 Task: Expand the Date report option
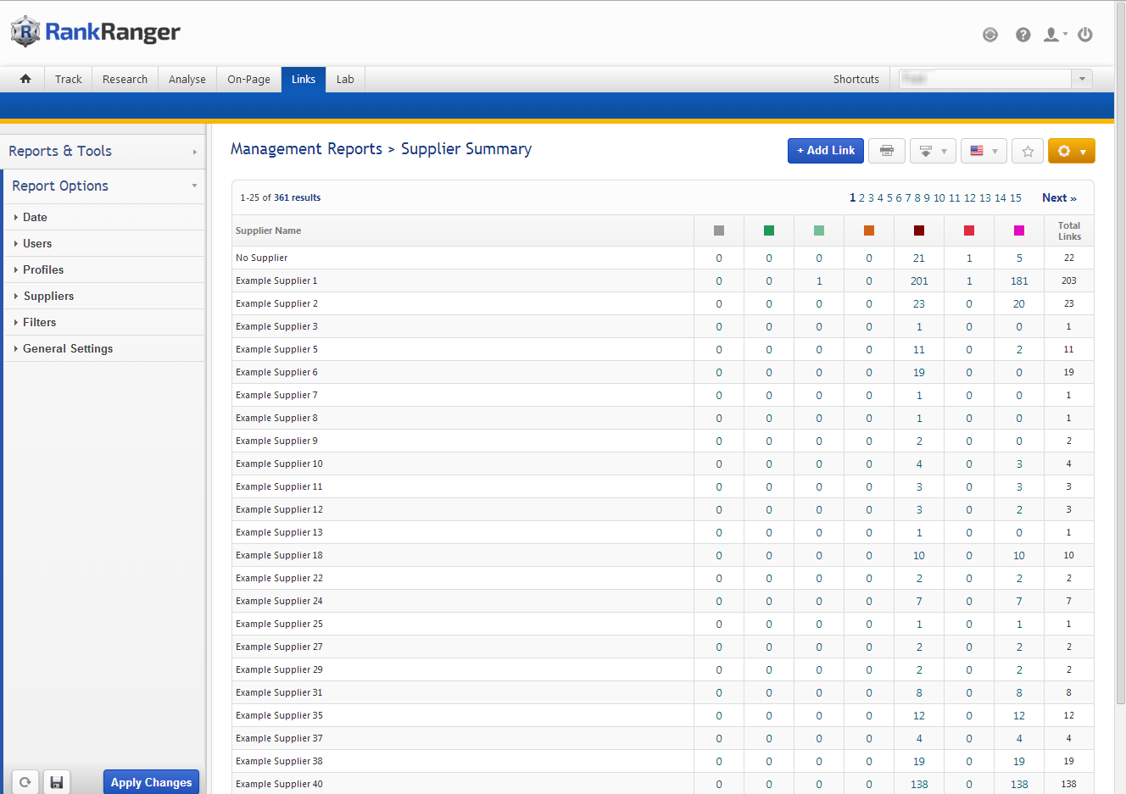(x=35, y=217)
